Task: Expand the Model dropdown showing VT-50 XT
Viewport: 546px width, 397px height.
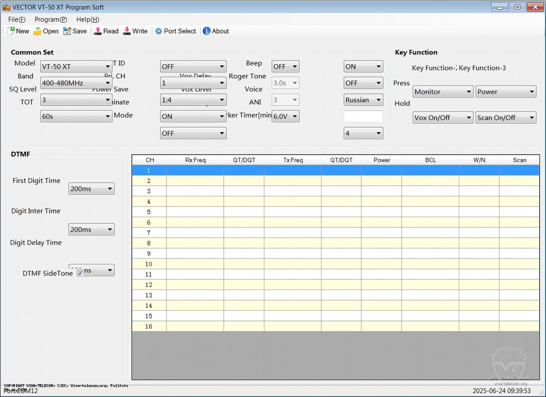Action: coord(76,67)
